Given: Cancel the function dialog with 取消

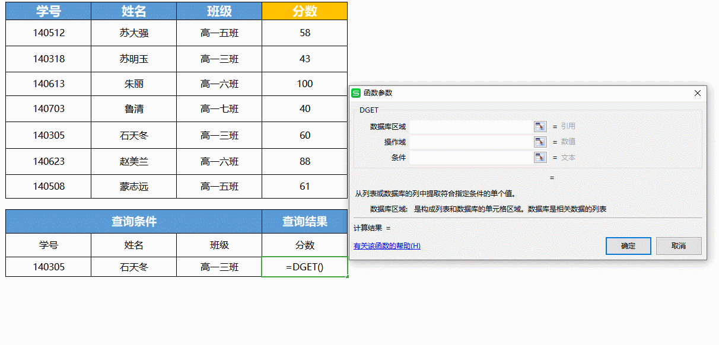Looking at the screenshot, I should [679, 245].
